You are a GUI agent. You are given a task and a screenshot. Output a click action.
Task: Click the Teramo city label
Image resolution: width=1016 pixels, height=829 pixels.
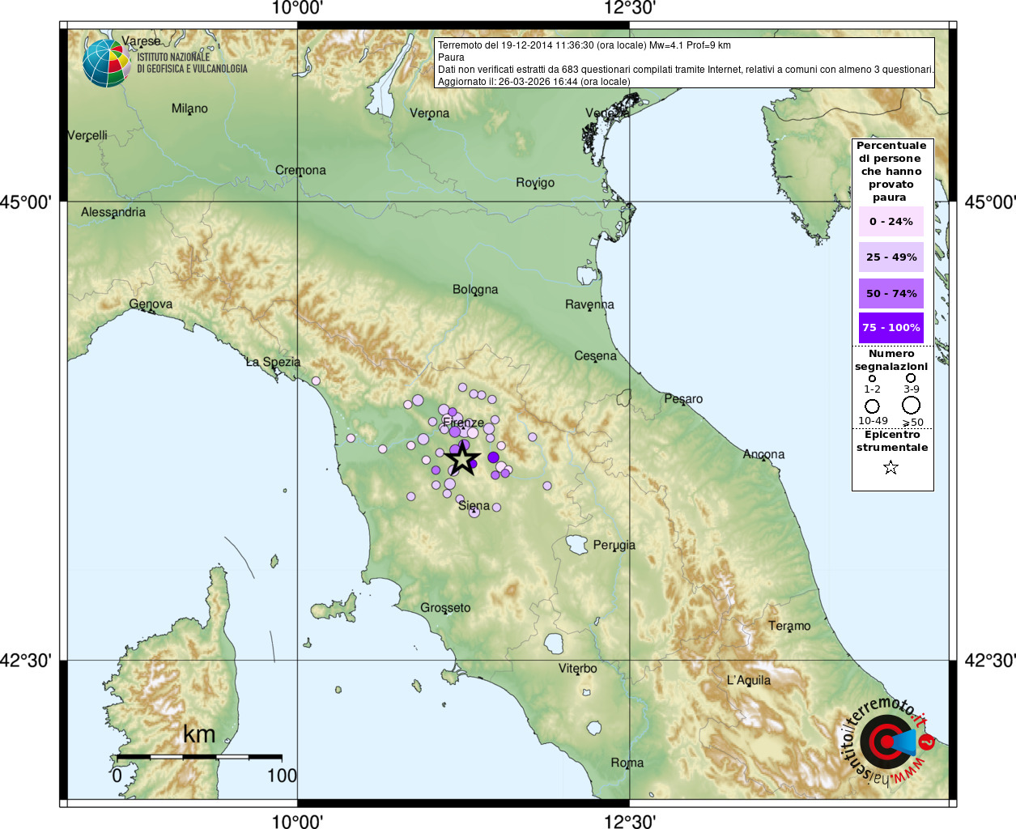coord(789,626)
